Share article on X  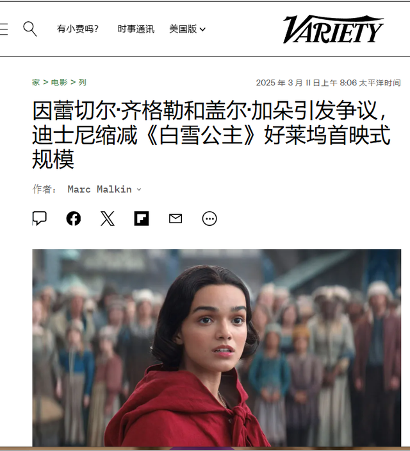[x=108, y=218]
